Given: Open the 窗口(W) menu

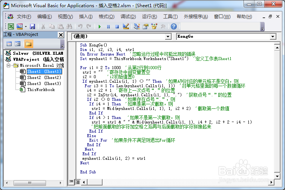Looking at the screenshot, I should 222,17.
